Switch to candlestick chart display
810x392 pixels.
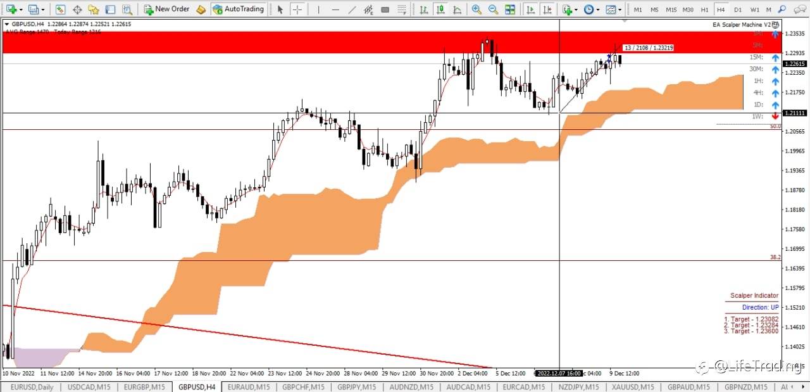[440, 9]
